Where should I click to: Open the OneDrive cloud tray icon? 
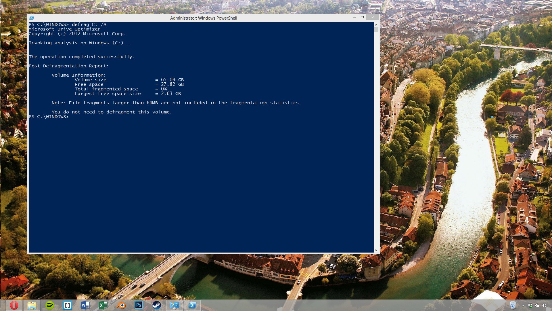[x=537, y=306]
